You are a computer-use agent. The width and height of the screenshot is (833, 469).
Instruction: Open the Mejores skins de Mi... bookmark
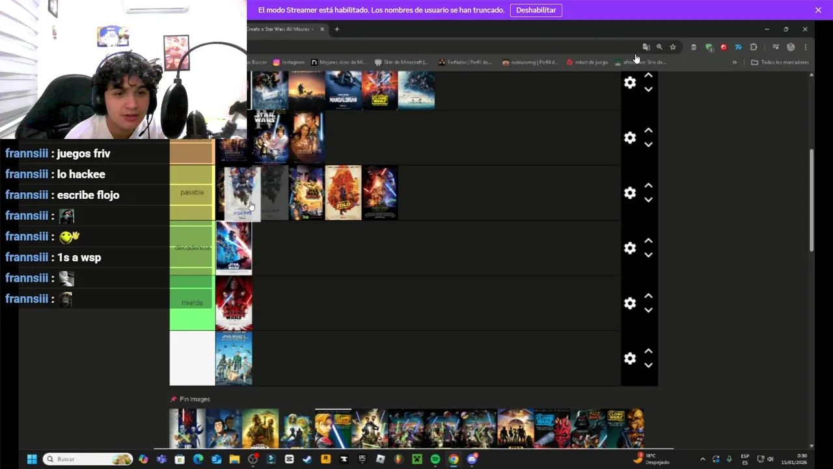click(x=339, y=63)
